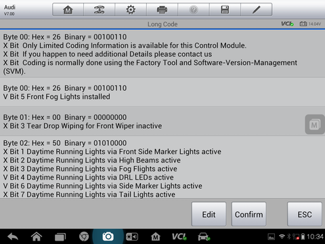This screenshot has height=244, width=325.
Task: Tap the system clock 10:34
Action: coord(315,237)
